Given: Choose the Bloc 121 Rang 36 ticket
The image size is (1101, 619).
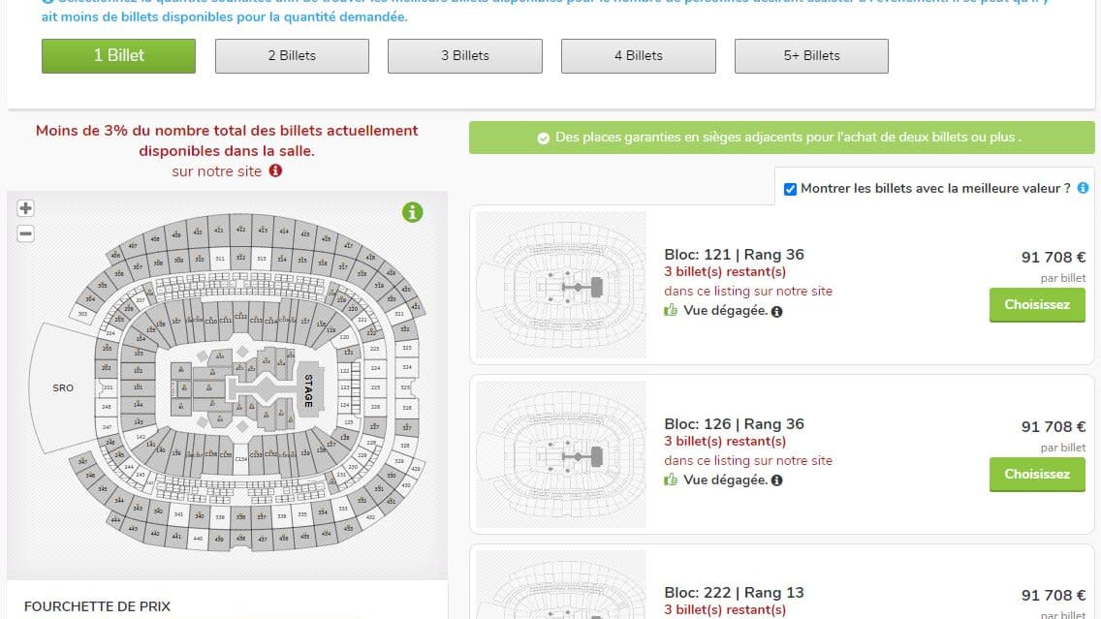Looking at the screenshot, I should (1037, 305).
